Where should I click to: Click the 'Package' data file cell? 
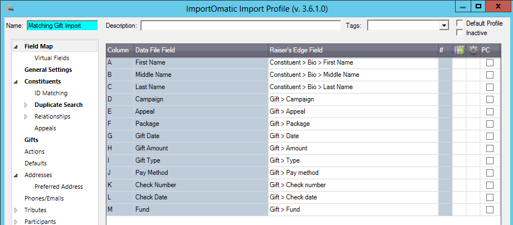pos(201,124)
